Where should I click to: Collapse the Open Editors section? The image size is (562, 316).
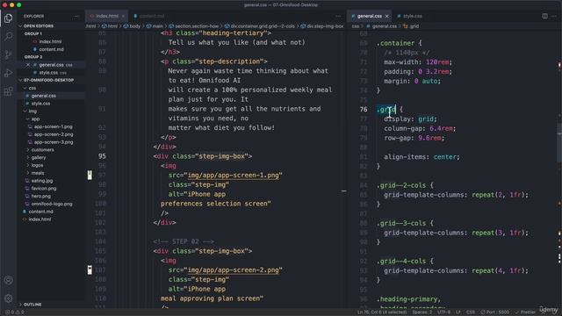coord(39,26)
